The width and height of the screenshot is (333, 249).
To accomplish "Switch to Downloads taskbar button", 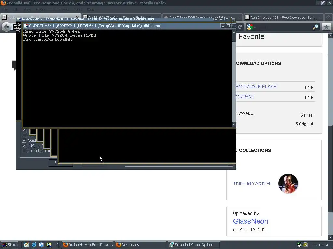I will click(x=140, y=245).
